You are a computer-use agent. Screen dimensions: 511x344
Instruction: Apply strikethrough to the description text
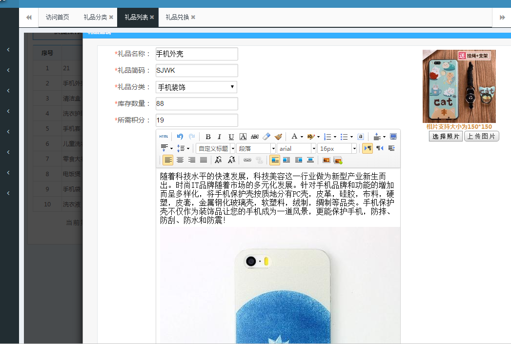(255, 137)
